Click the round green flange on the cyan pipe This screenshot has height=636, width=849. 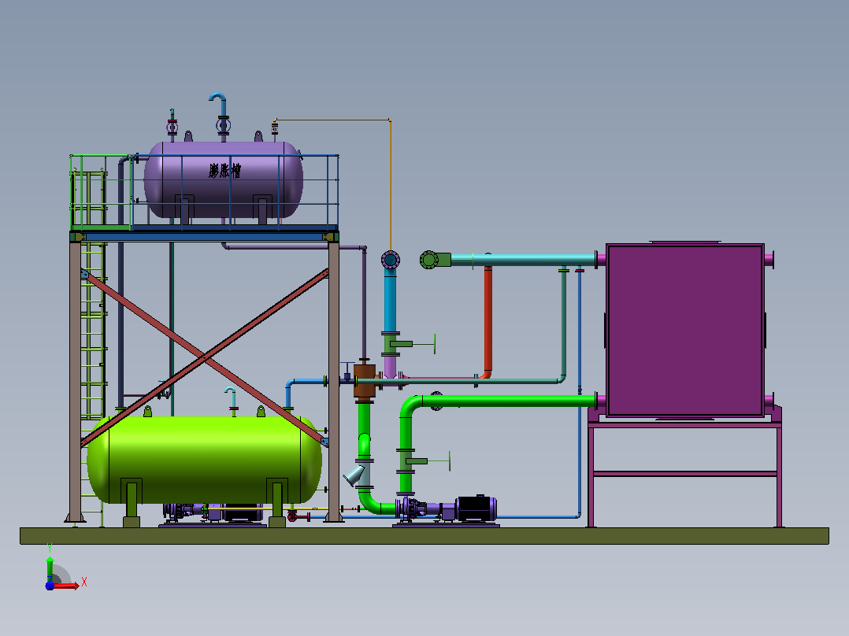point(428,259)
